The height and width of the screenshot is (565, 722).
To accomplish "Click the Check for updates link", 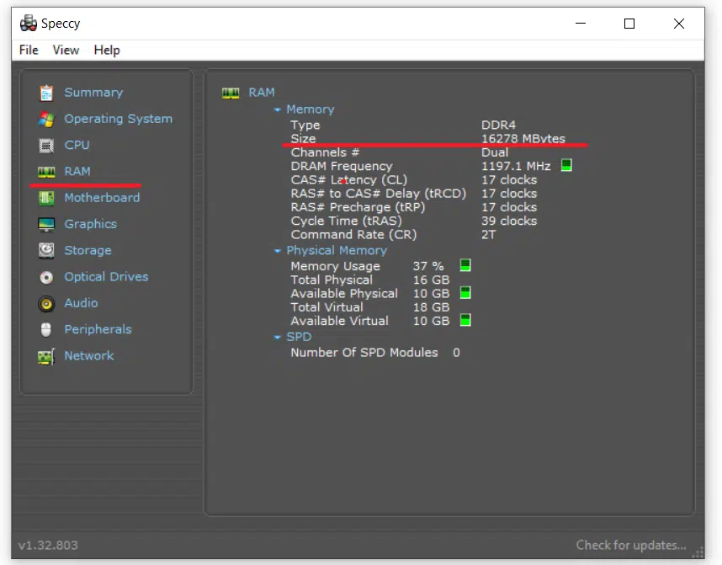I will pyautogui.click(x=630, y=545).
